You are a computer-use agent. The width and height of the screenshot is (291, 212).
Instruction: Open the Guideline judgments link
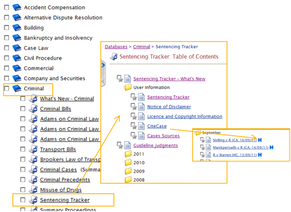[x=156, y=145]
